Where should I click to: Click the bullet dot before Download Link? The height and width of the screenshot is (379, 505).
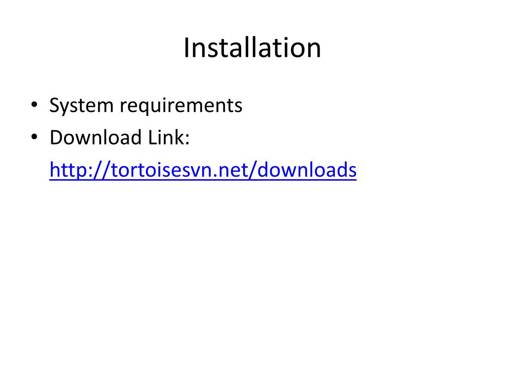(x=35, y=137)
